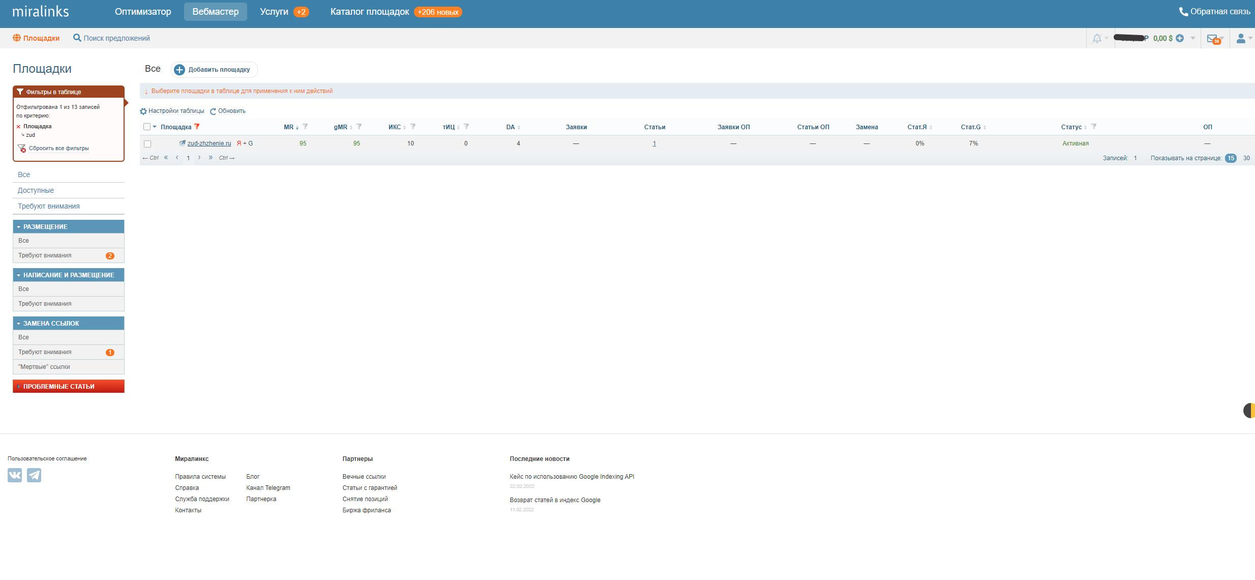Viewport: 1255px width, 580px height.
Task: Go to the next page single arrow
Action: (x=199, y=158)
